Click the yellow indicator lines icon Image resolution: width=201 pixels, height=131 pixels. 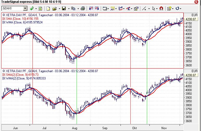112,8
